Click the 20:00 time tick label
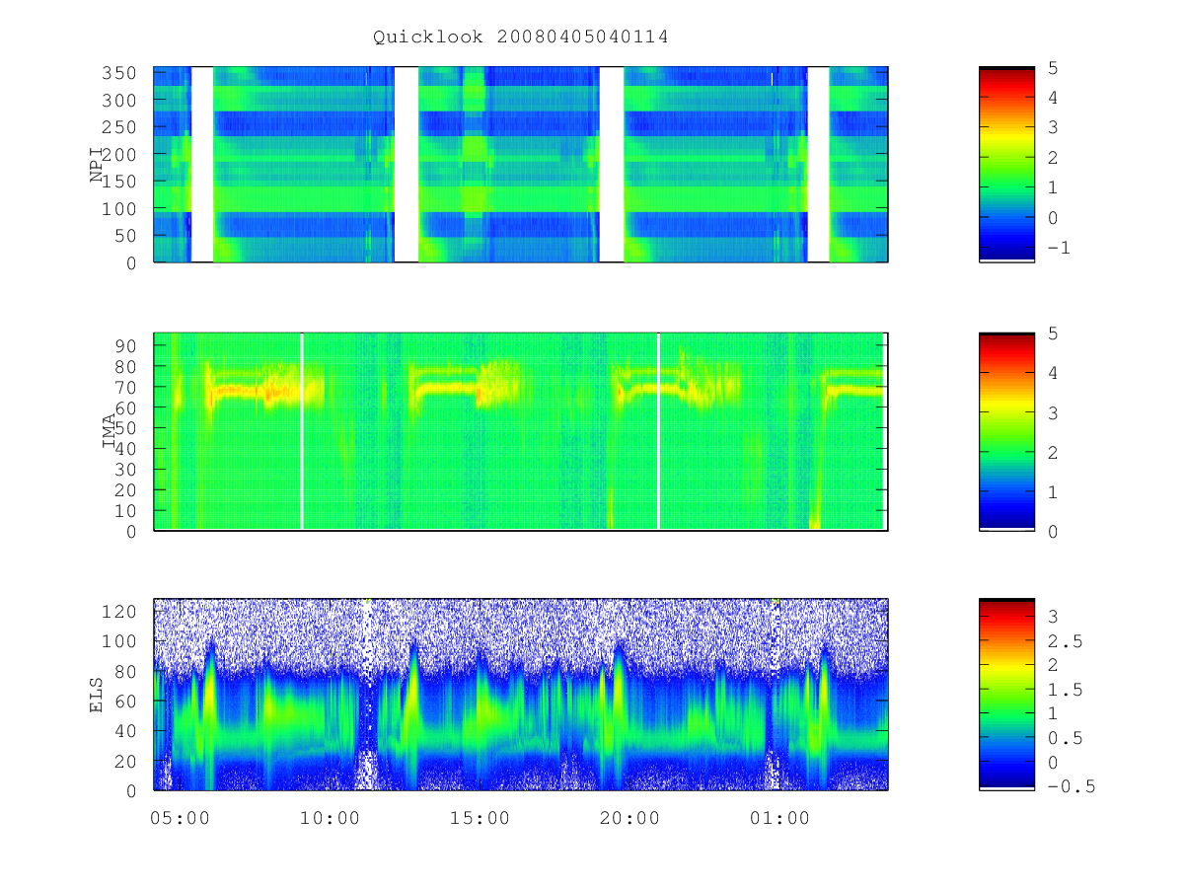 pos(629,818)
